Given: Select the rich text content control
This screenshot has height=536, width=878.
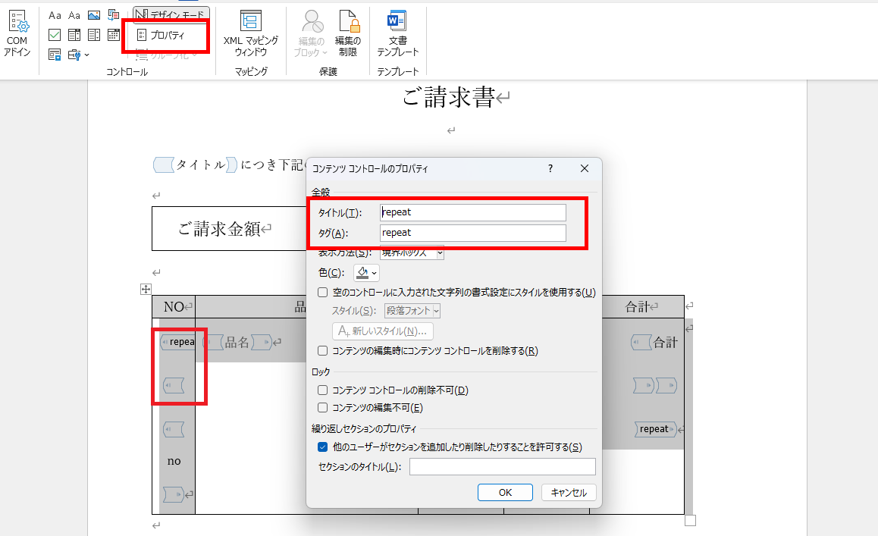Looking at the screenshot, I should 54,14.
